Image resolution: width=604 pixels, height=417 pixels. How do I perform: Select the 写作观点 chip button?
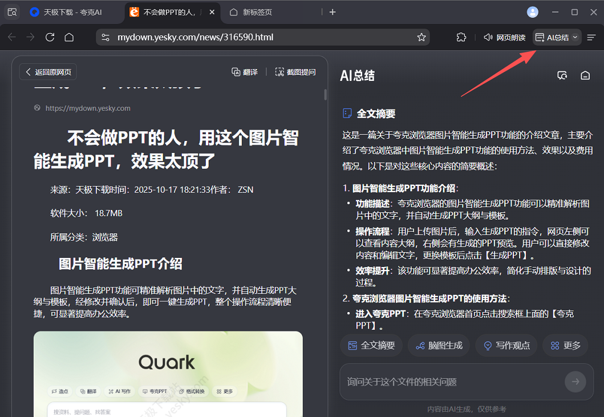[x=506, y=345]
